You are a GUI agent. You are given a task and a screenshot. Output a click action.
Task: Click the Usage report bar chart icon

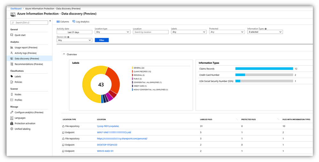[12, 48]
